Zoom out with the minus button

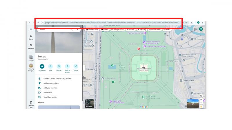(x=201, y=103)
